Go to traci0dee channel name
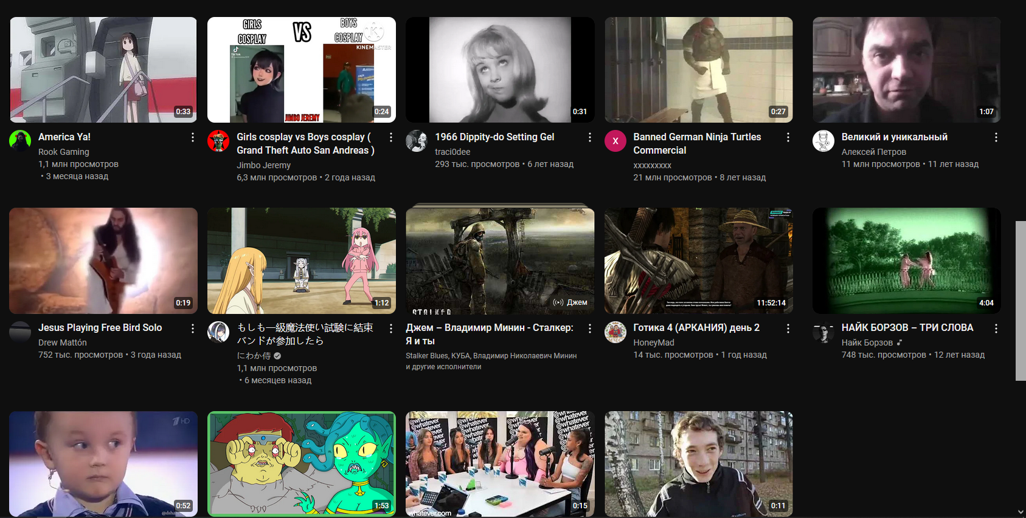The width and height of the screenshot is (1026, 518). [452, 152]
